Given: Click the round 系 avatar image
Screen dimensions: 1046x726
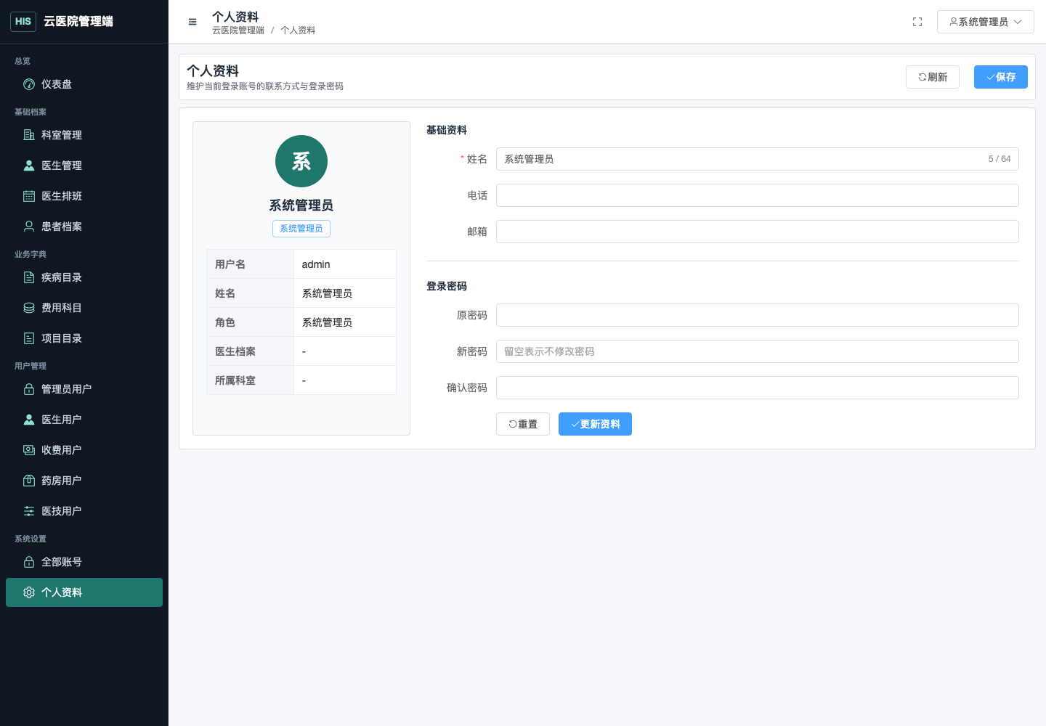Looking at the screenshot, I should tap(301, 161).
